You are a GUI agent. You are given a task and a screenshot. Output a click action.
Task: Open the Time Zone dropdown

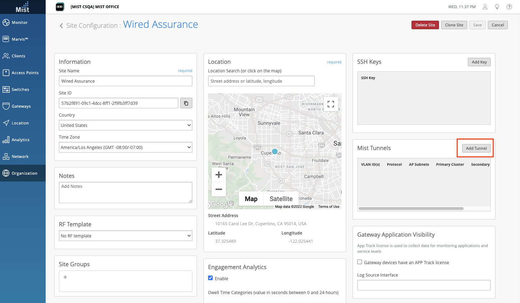coord(125,148)
